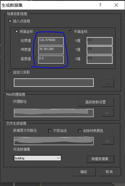Click the X值 input field

(100, 41)
